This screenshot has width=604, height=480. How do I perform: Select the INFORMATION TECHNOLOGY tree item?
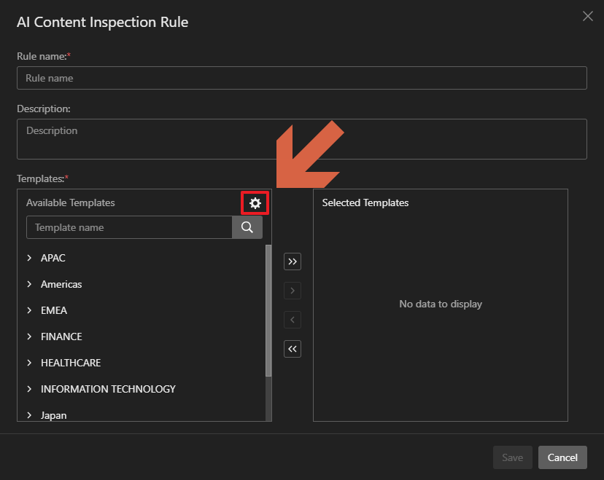pyautogui.click(x=108, y=389)
